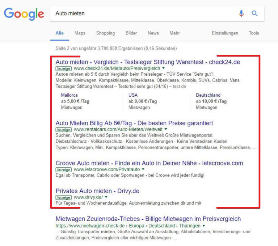Click Anzeige badge on letscroove.com ad

[63, 170]
